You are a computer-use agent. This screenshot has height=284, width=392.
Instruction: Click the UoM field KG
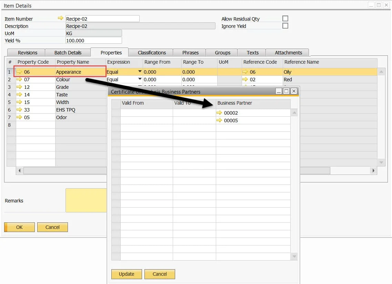pos(94,33)
